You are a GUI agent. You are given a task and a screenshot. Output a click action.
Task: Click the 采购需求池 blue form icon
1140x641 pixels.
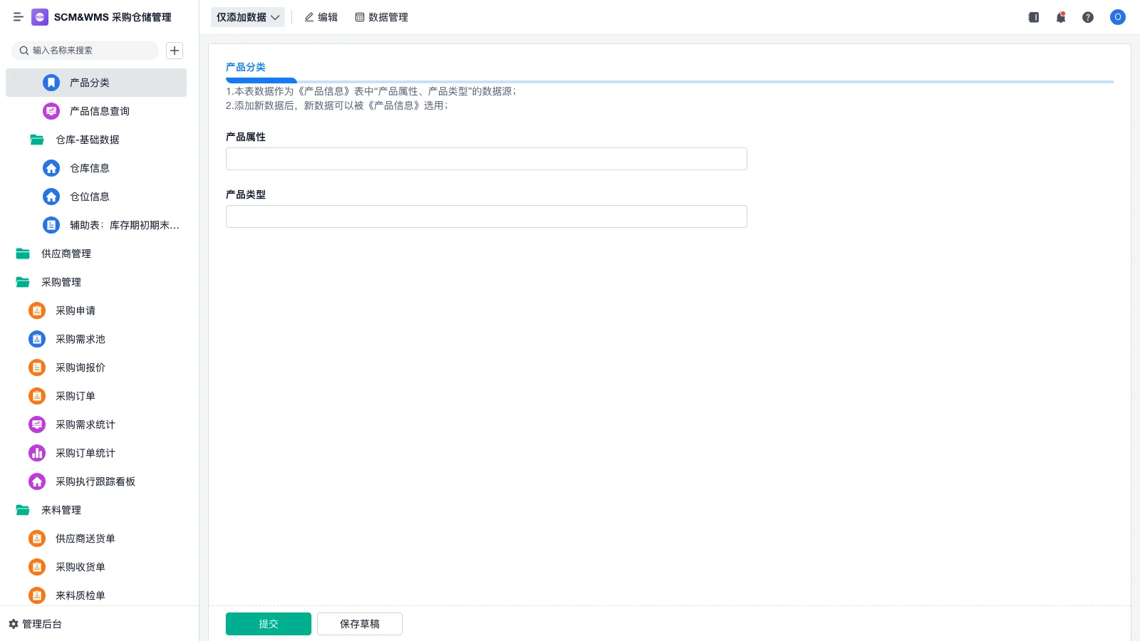tap(37, 339)
